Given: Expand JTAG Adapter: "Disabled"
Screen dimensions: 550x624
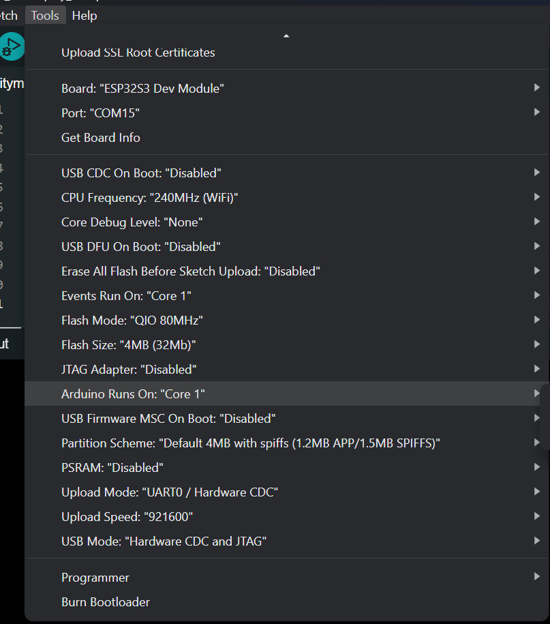Looking at the screenshot, I should pos(286,370).
